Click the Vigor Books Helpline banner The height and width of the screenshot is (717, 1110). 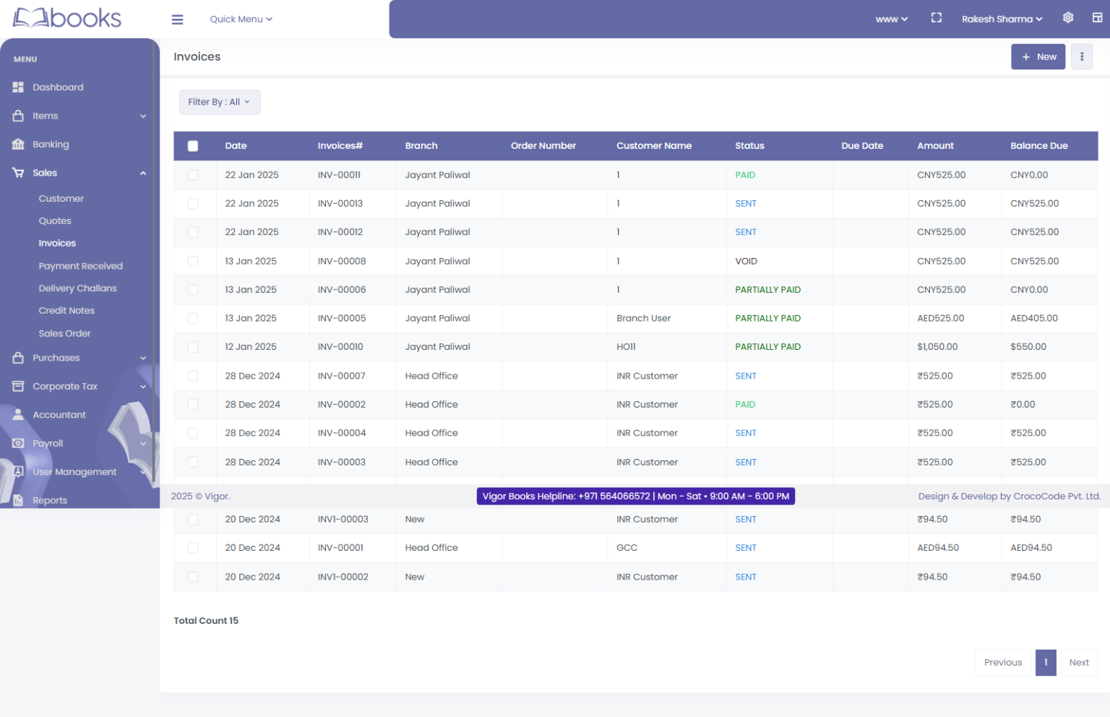[636, 497]
